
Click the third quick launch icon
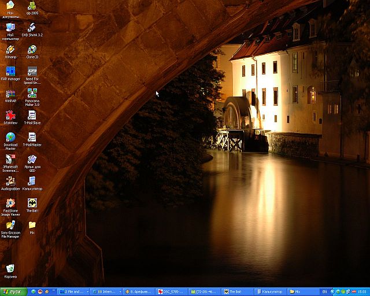click(x=47, y=292)
